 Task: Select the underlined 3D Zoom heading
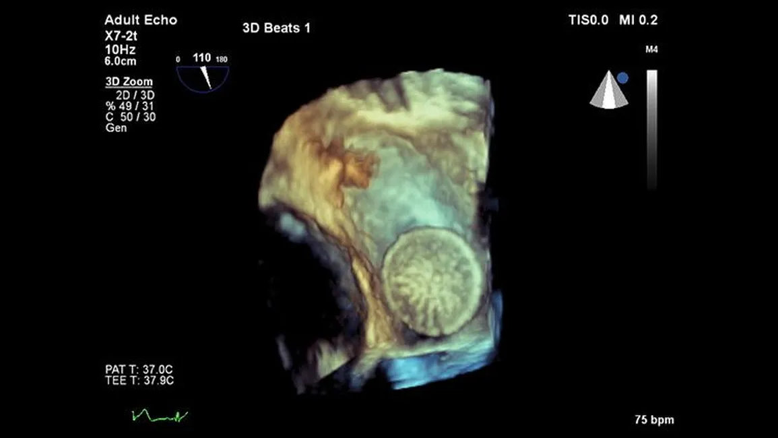click(x=129, y=82)
